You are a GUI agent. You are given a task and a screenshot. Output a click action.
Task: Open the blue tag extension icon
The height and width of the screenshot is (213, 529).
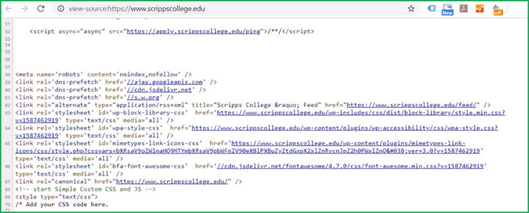(431, 9)
